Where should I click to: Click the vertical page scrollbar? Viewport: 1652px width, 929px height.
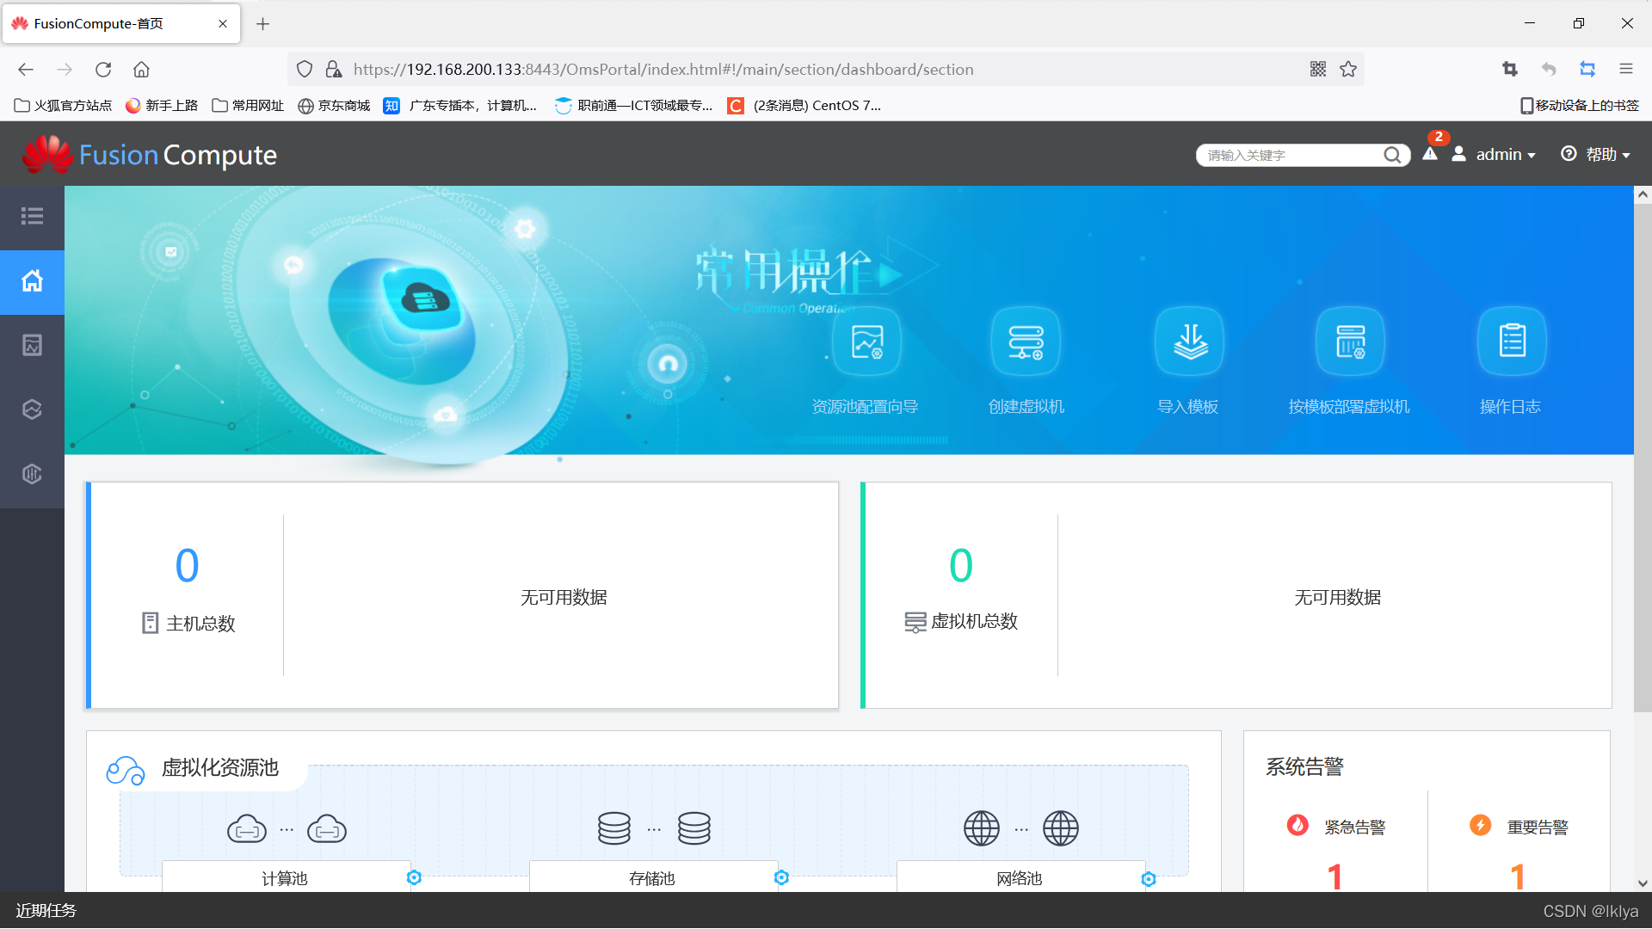1642,456
